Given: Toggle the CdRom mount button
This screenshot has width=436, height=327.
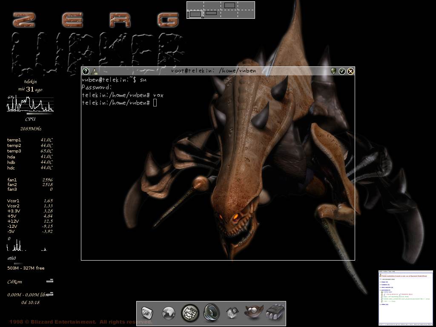Looking at the screenshot, I should pos(50,281).
